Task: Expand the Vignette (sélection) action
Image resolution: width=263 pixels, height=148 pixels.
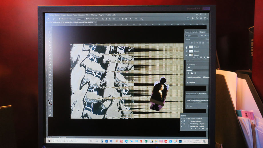Action: 189,121
